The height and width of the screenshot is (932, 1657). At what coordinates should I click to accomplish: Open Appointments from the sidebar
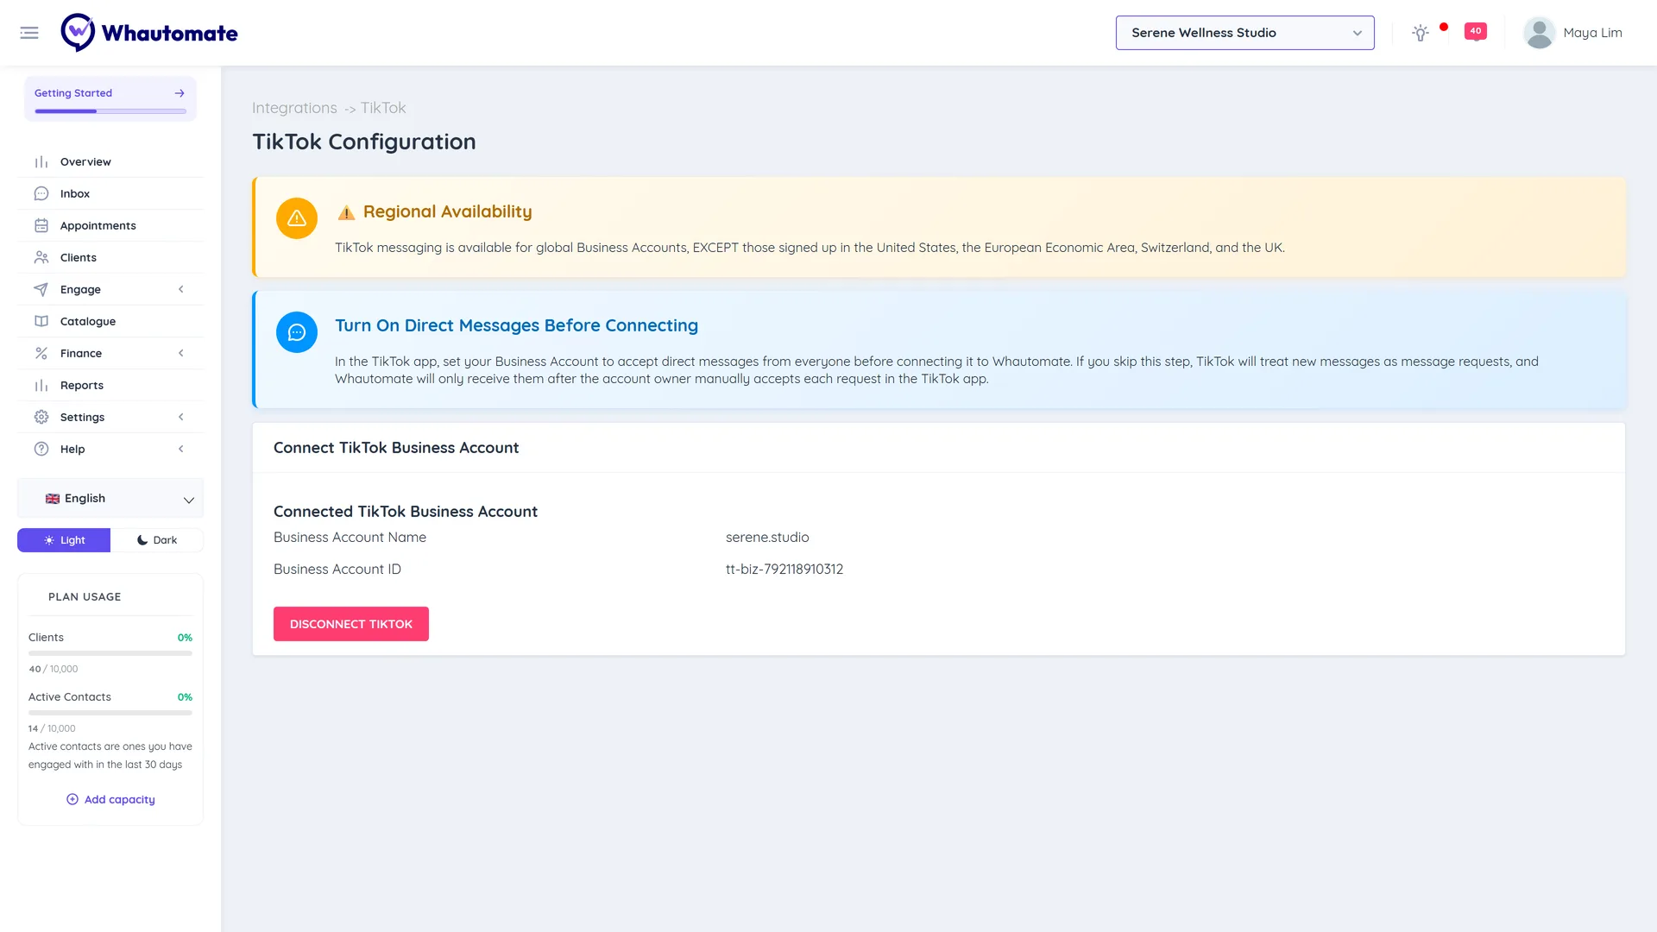click(x=110, y=226)
